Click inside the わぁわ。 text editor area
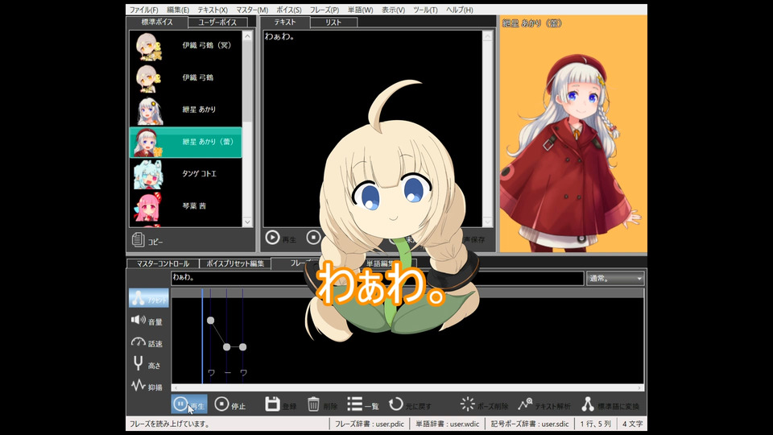This screenshot has height=435, width=773. (x=372, y=128)
